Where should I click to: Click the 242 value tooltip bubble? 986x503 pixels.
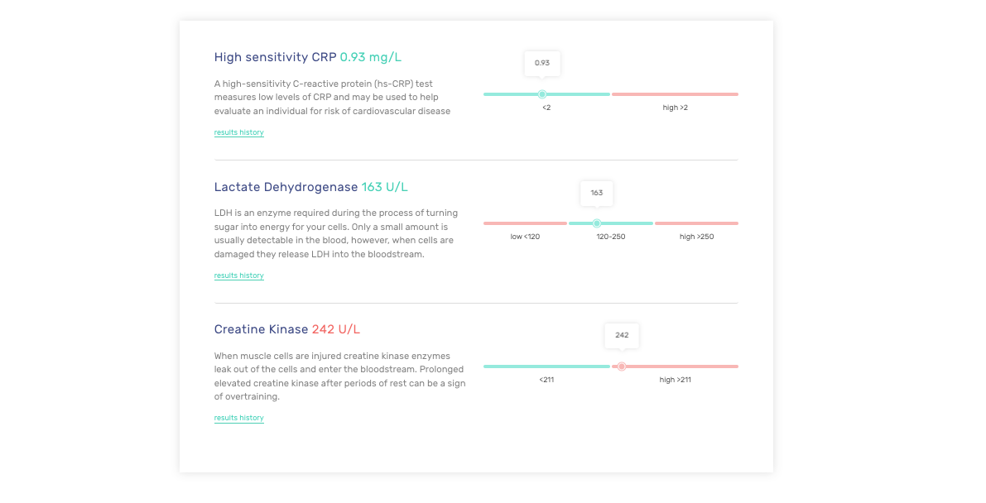[x=622, y=335]
